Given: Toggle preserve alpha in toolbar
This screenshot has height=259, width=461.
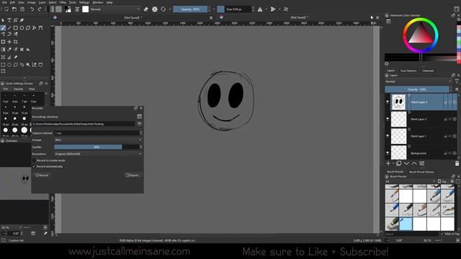Looking at the screenshot, I should tap(155, 9).
